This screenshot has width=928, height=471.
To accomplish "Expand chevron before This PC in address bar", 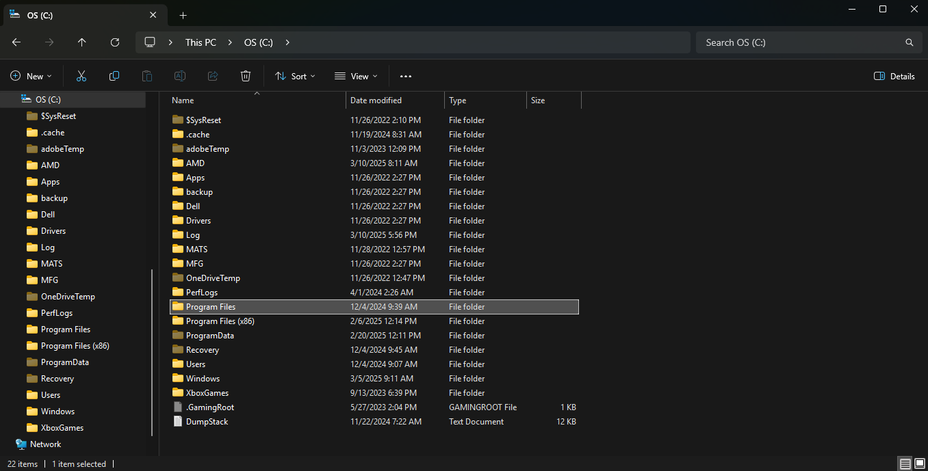I will tap(171, 42).
